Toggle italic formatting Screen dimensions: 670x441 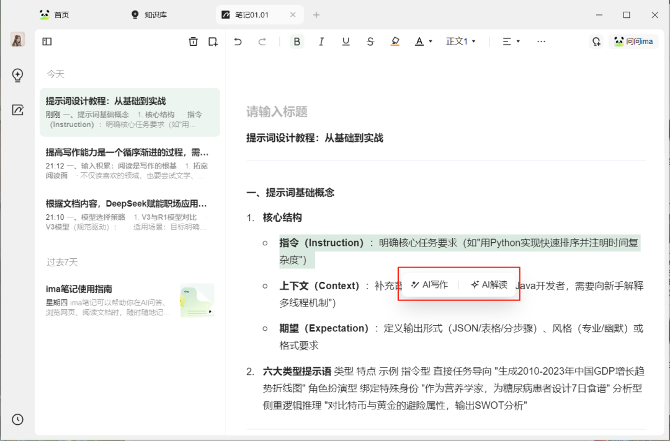click(x=321, y=41)
